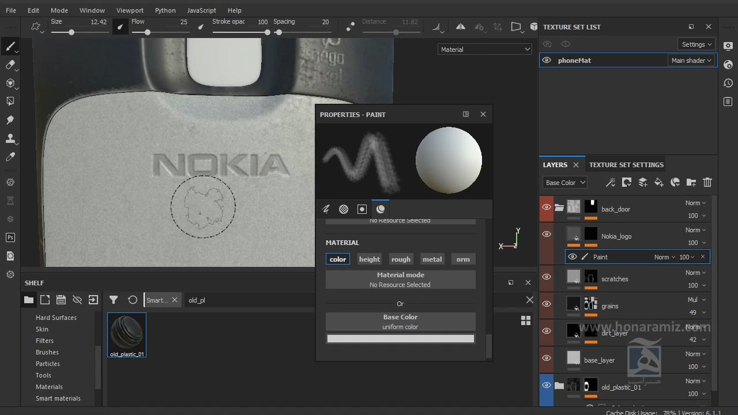Open grains layer Mul blend dropdown
Image resolution: width=738 pixels, height=415 pixels.
tap(695, 300)
